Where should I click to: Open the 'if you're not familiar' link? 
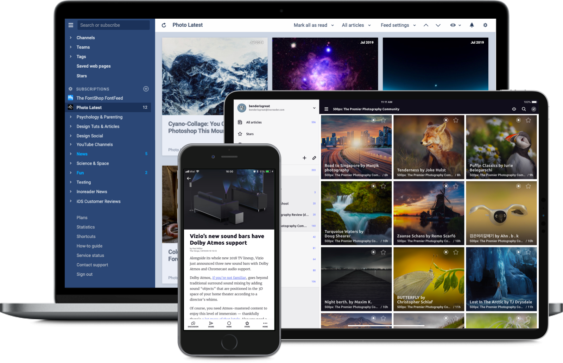click(229, 277)
